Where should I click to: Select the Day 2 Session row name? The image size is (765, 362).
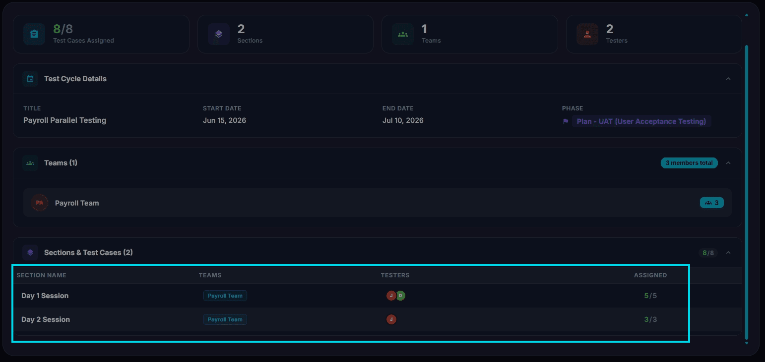(x=46, y=319)
